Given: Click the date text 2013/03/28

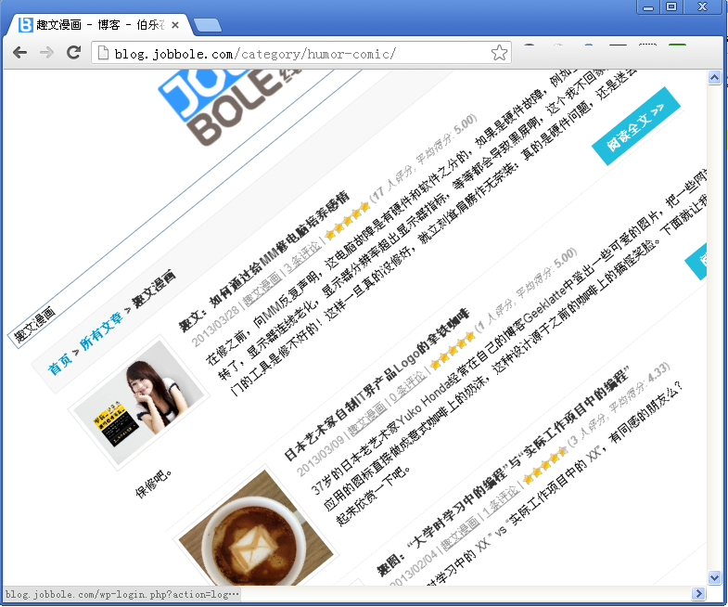Looking at the screenshot, I should [215, 327].
